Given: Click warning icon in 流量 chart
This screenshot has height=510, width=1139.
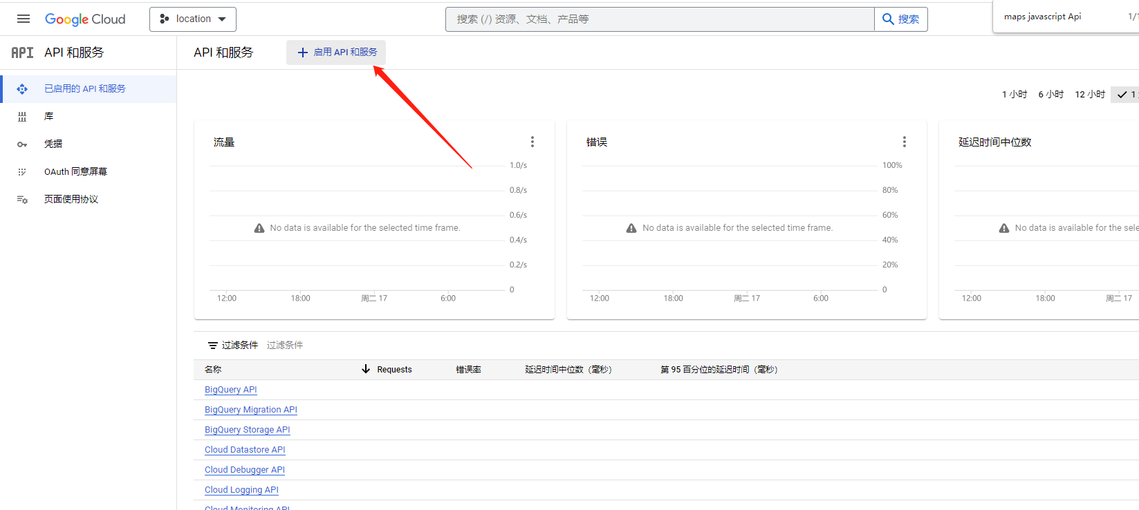Looking at the screenshot, I should [x=259, y=228].
